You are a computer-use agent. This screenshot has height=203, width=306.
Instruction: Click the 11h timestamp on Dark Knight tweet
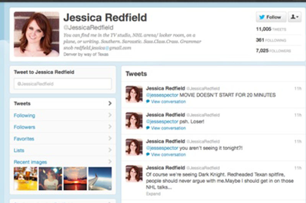coord(298,168)
